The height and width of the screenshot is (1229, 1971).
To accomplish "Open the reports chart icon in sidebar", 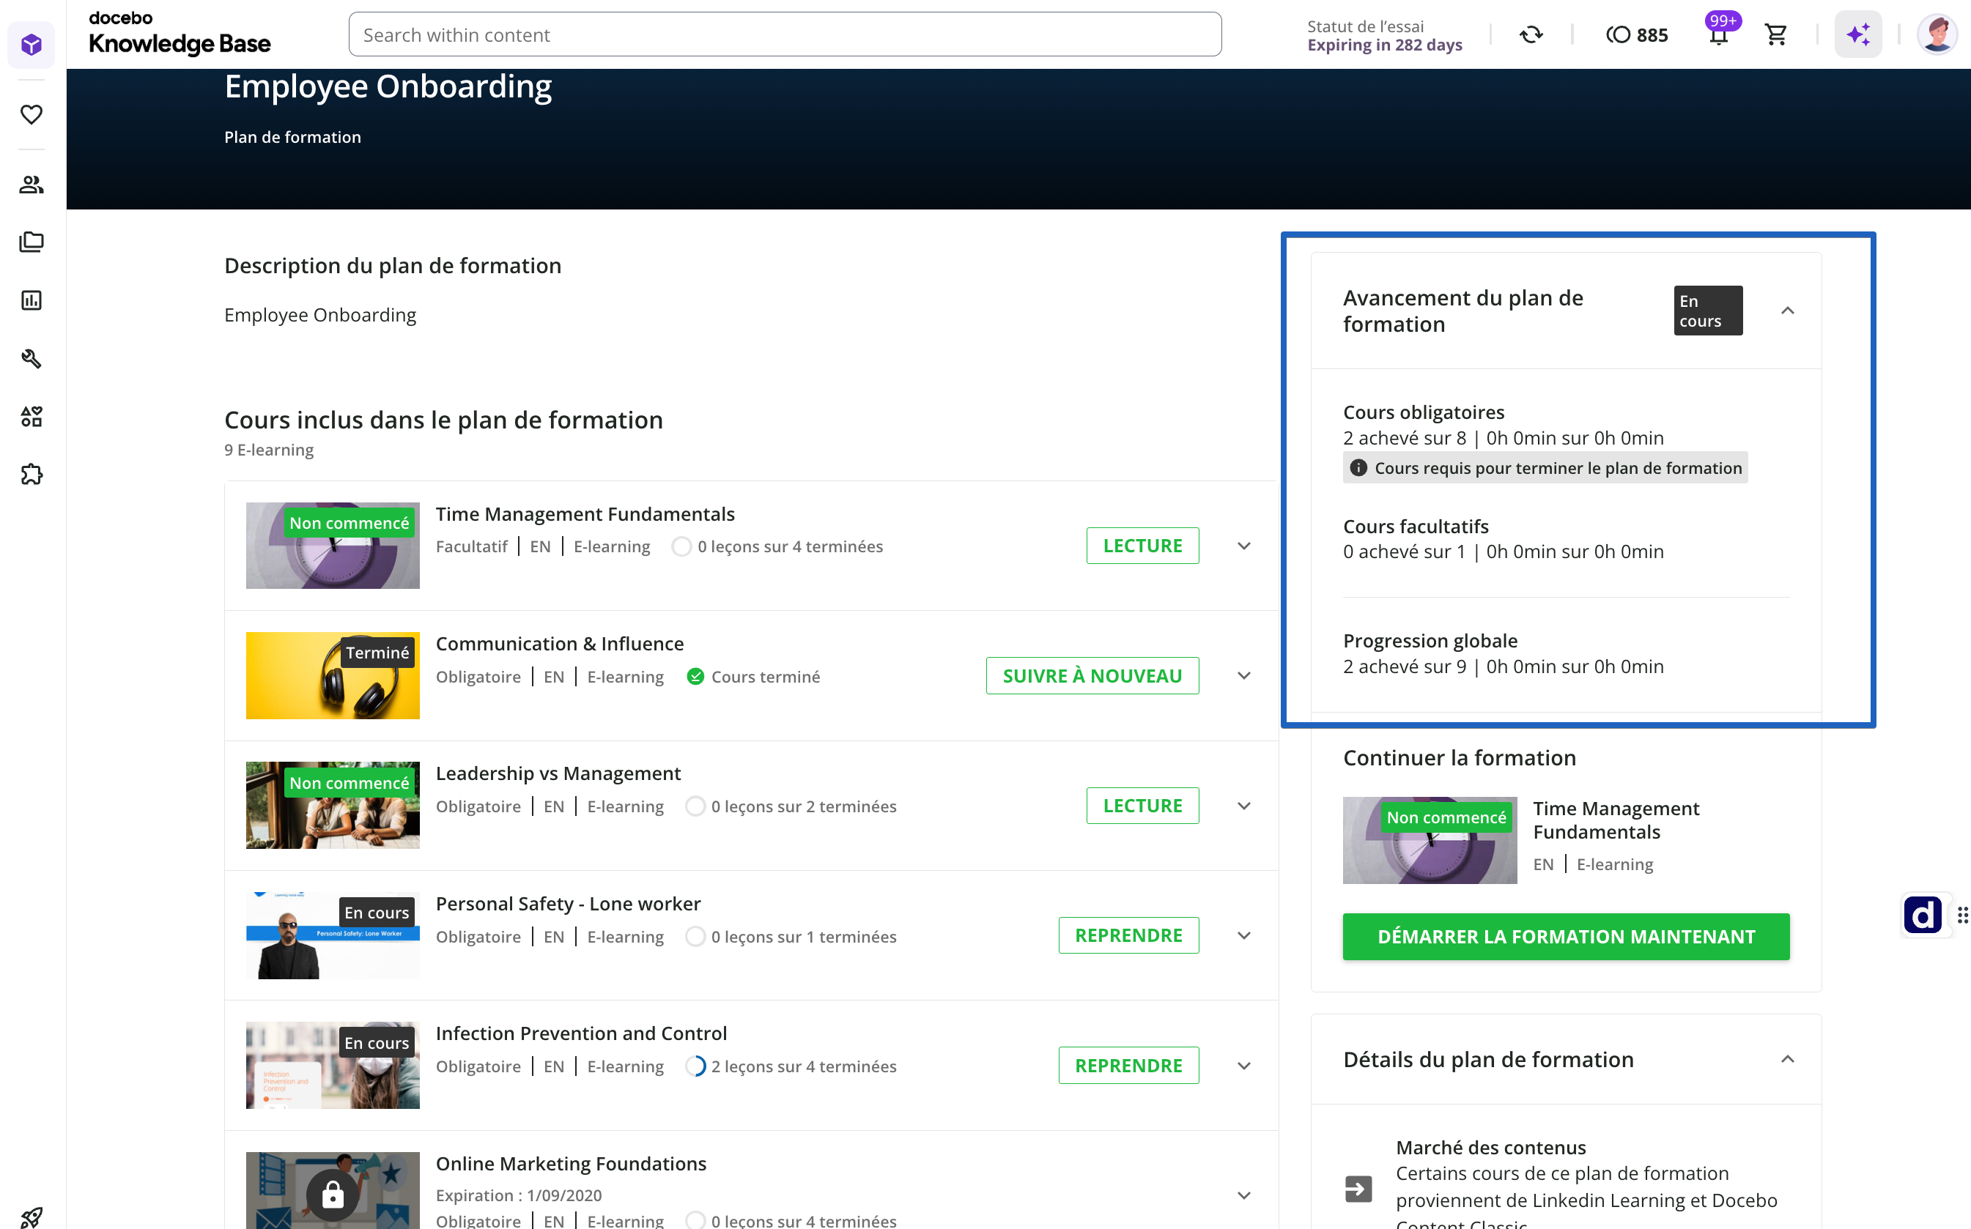I will coord(32,301).
